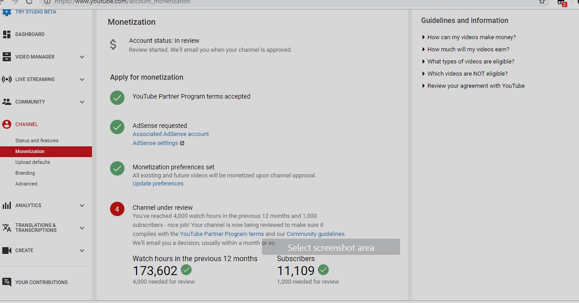Click 'Apply for monetization' heading
The width and height of the screenshot is (579, 303).
point(147,77)
